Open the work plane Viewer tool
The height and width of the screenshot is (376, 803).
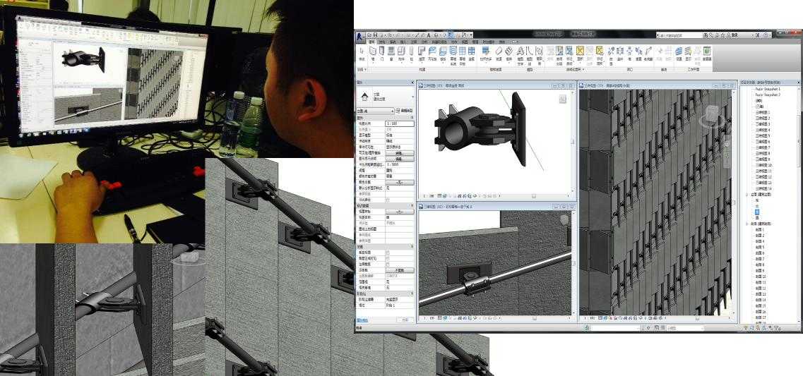tap(707, 53)
